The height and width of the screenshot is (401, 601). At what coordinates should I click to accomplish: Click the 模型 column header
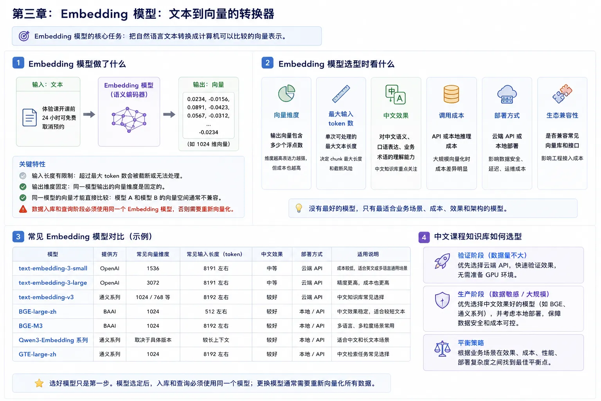coord(53,254)
